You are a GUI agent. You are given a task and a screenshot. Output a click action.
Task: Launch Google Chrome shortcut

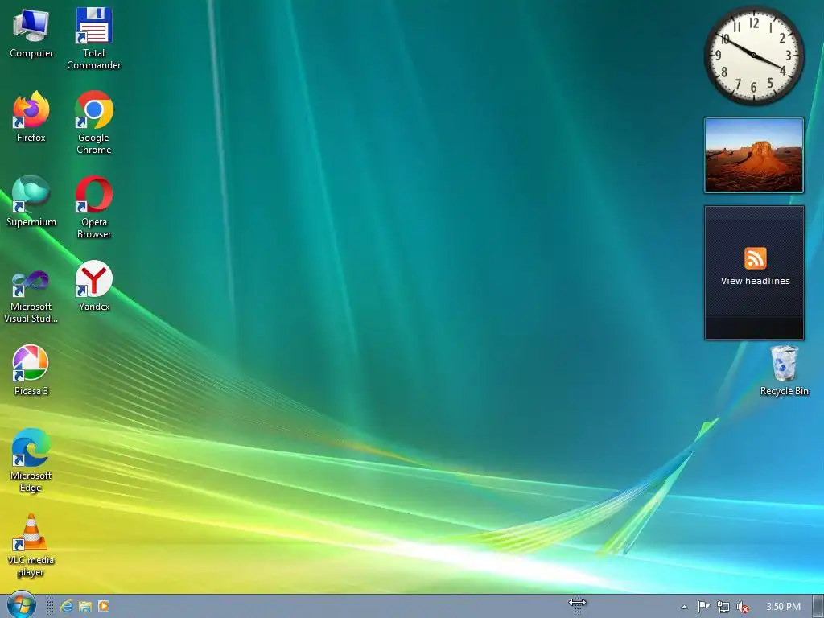(93, 122)
